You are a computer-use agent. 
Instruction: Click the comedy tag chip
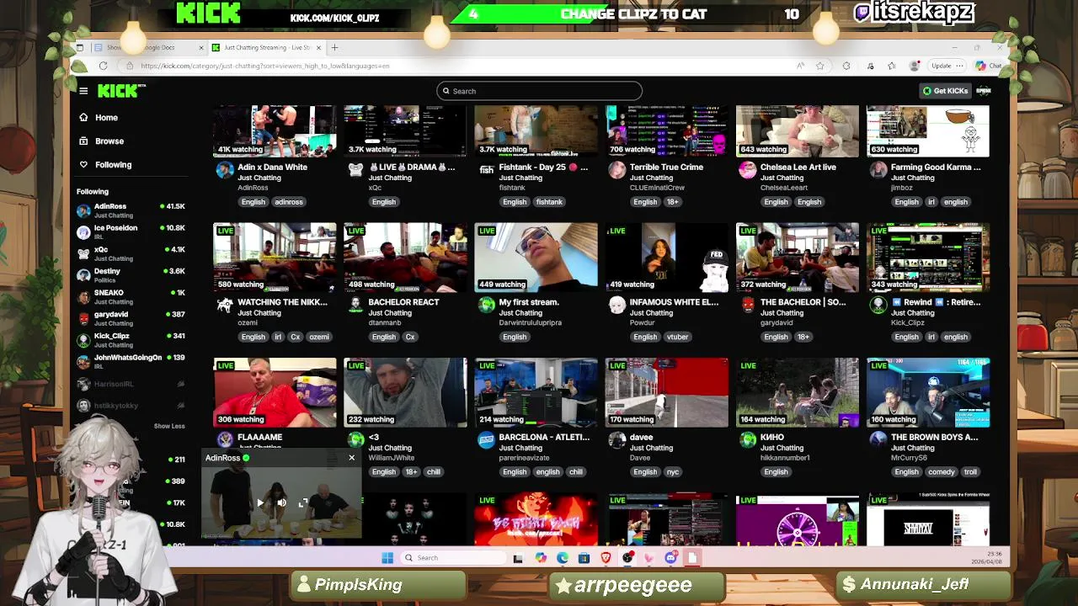pos(942,472)
